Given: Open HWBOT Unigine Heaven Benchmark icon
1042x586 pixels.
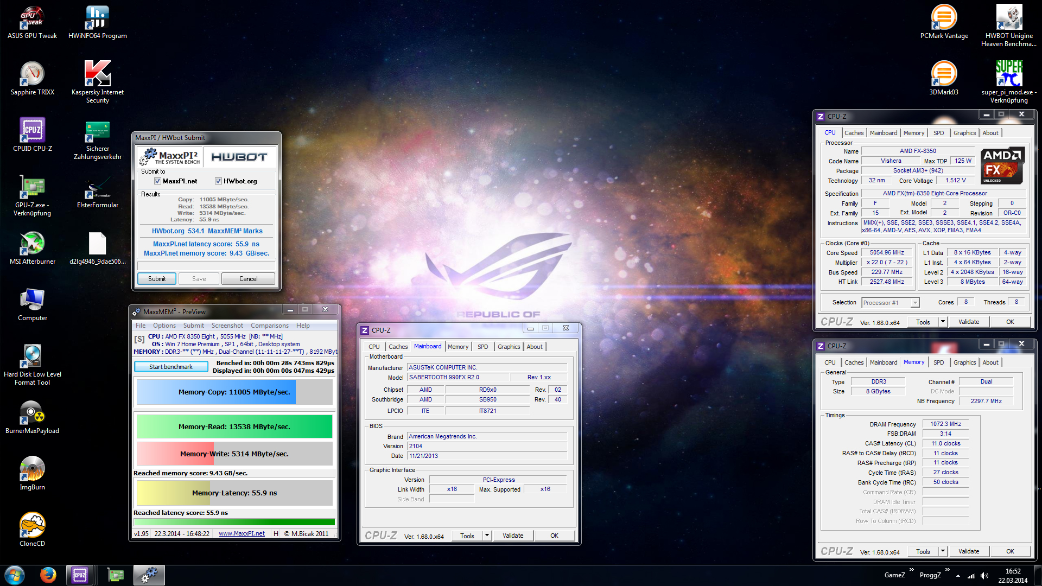Looking at the screenshot, I should click(x=1009, y=26).
